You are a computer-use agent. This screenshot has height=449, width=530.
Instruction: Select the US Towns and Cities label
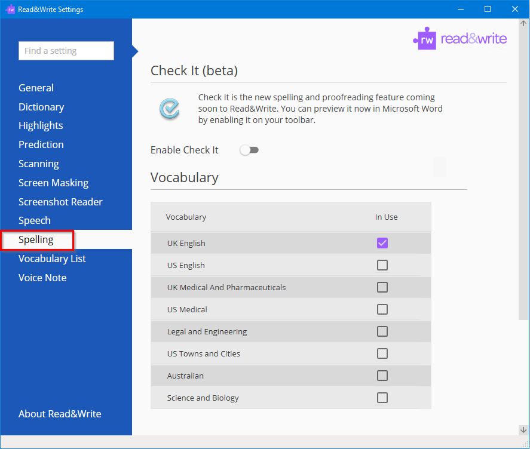[x=204, y=353]
